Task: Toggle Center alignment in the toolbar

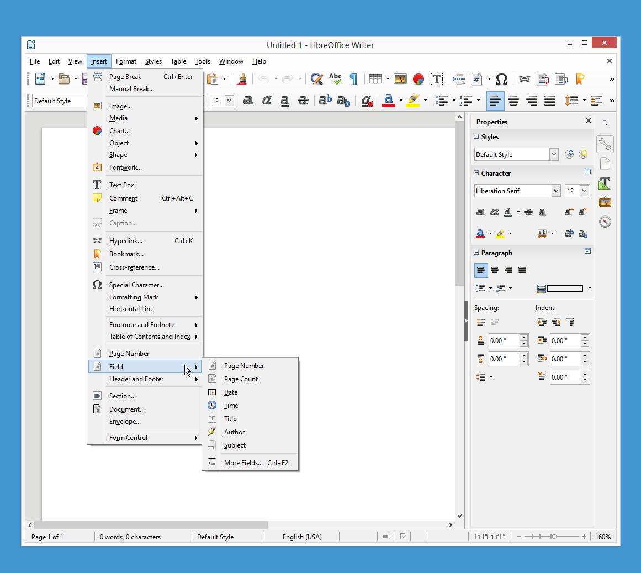Action: pos(513,101)
